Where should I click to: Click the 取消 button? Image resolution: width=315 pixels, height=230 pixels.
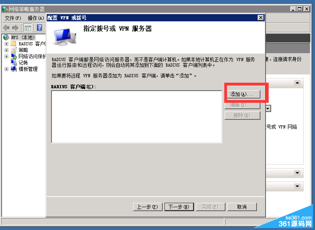click(242, 207)
